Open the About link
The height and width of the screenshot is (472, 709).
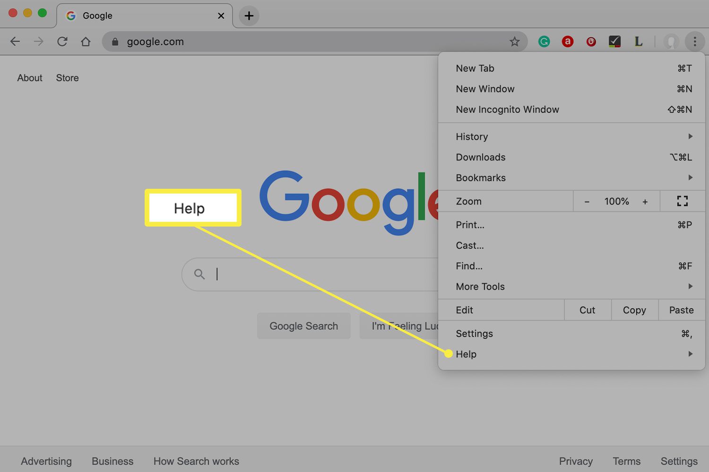(x=30, y=78)
